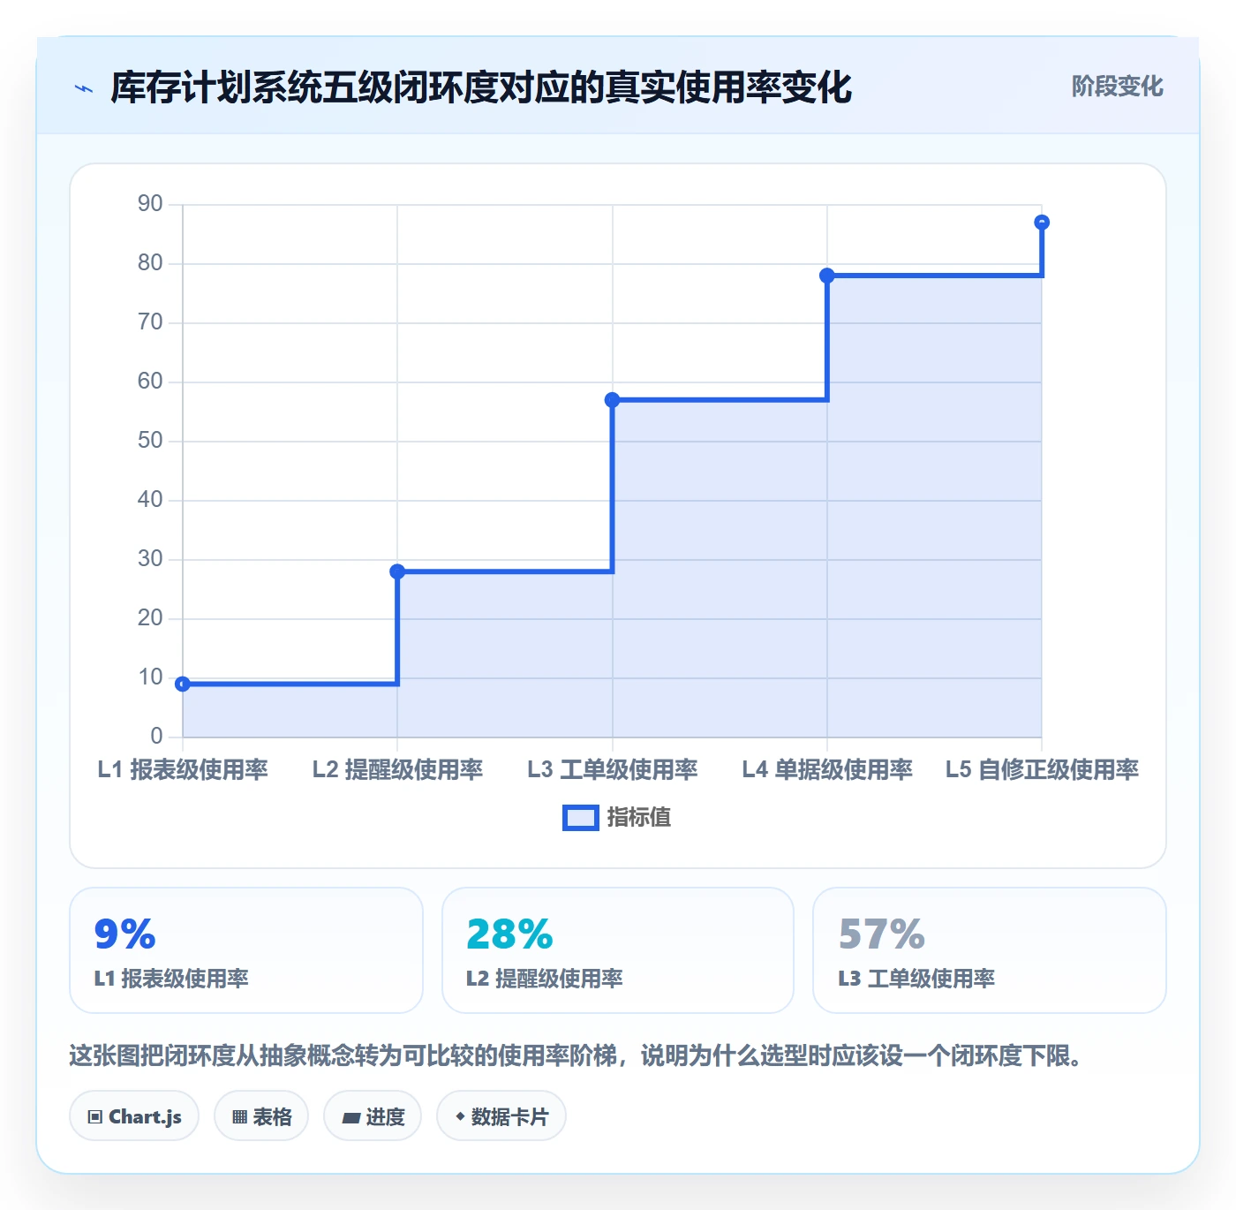The image size is (1236, 1210).
Task: Click the L3 工单级使用率 axis label
Action: 612,770
